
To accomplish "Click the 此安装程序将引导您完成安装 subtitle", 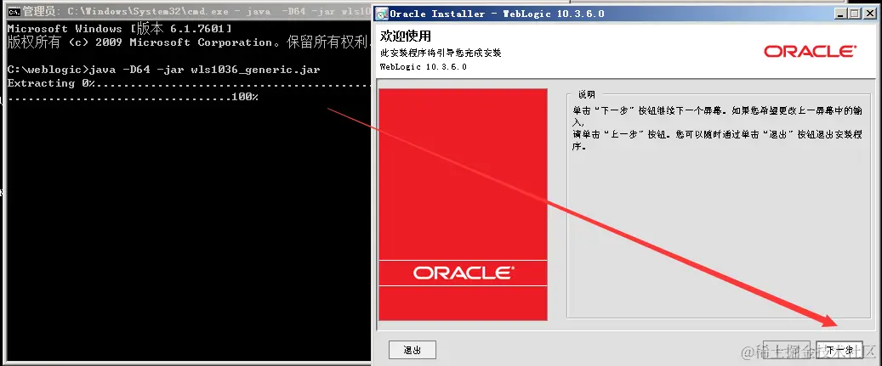I will click(441, 53).
